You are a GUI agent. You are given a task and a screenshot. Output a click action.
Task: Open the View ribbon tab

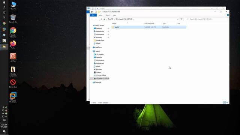point(115,15)
